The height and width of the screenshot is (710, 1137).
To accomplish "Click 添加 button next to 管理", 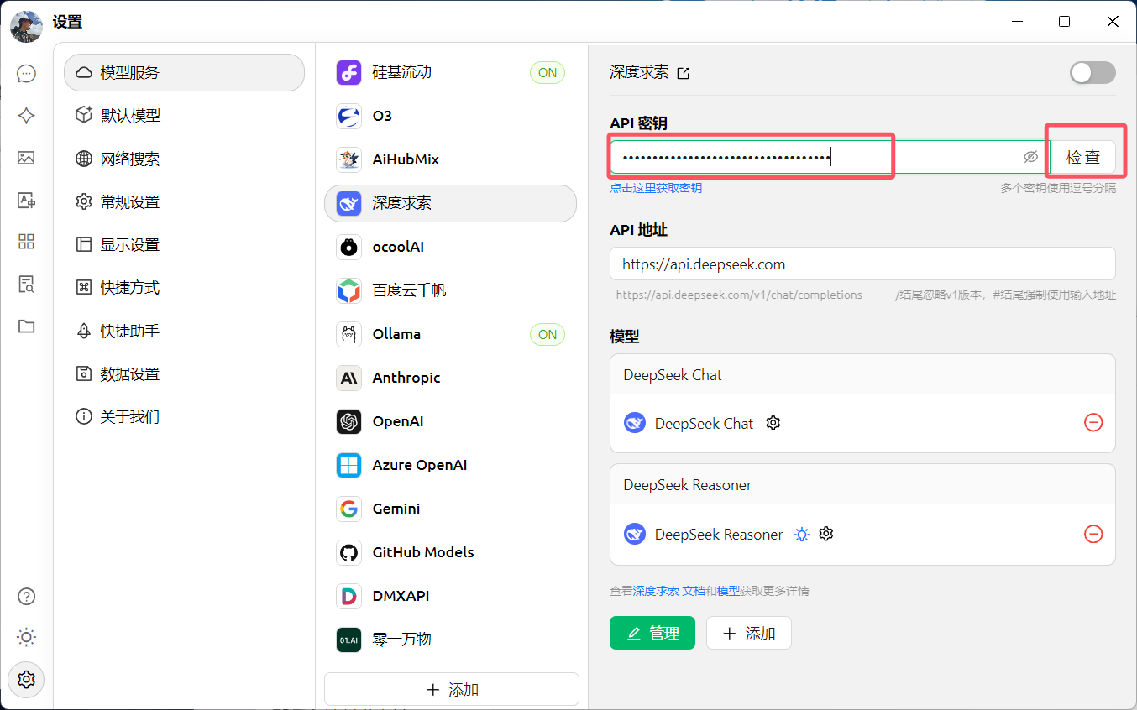I will (x=749, y=633).
